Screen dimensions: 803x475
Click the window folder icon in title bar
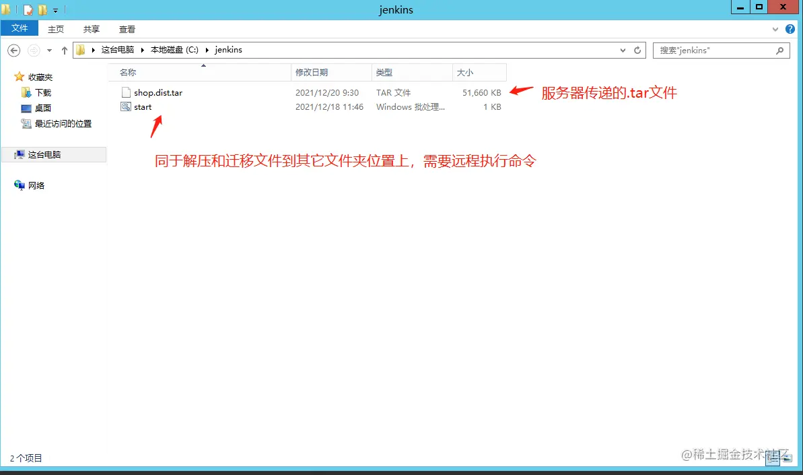[x=5, y=9]
